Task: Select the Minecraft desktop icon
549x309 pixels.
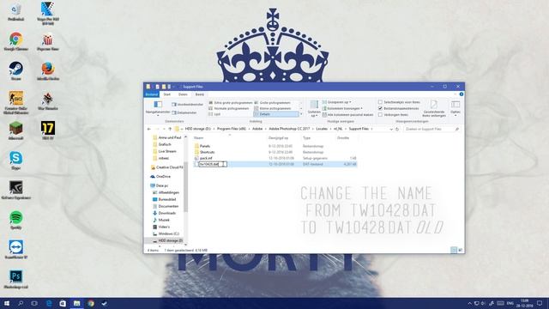Action: pos(15,130)
